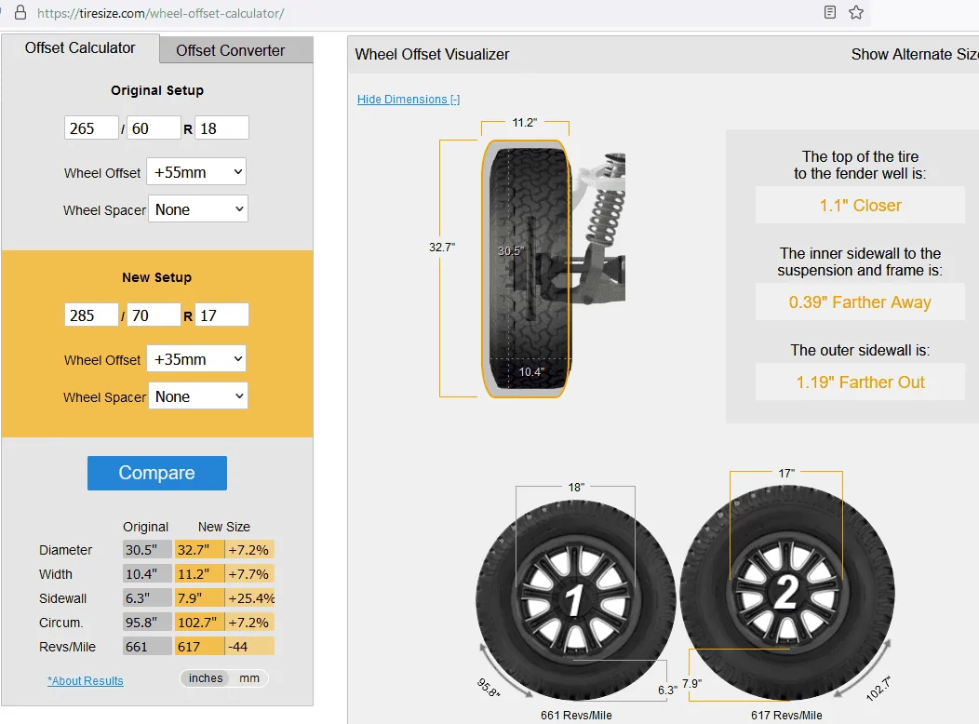Viewport: 979px width, 724px height.
Task: Open new setup Wheel Spacer dropdown
Action: coord(198,396)
